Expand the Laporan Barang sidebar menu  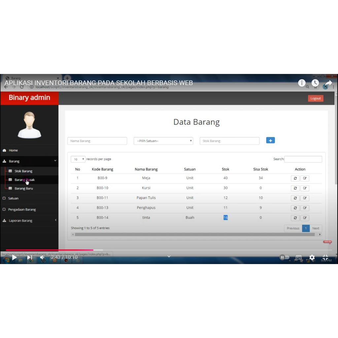(29, 220)
